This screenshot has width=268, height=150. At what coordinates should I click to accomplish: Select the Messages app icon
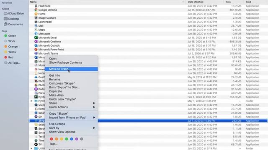[x=36, y=34]
